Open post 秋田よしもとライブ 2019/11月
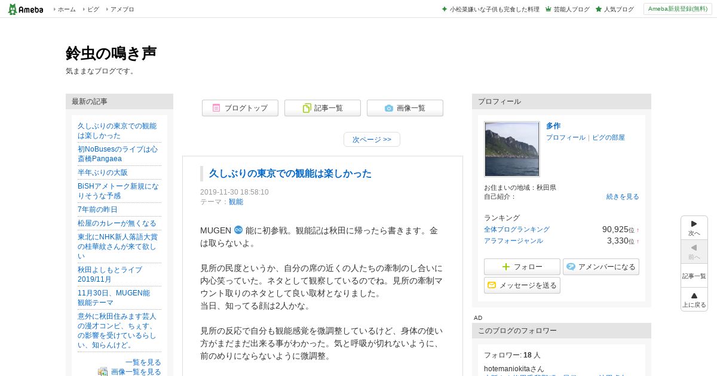717x376 pixels. 110,275
